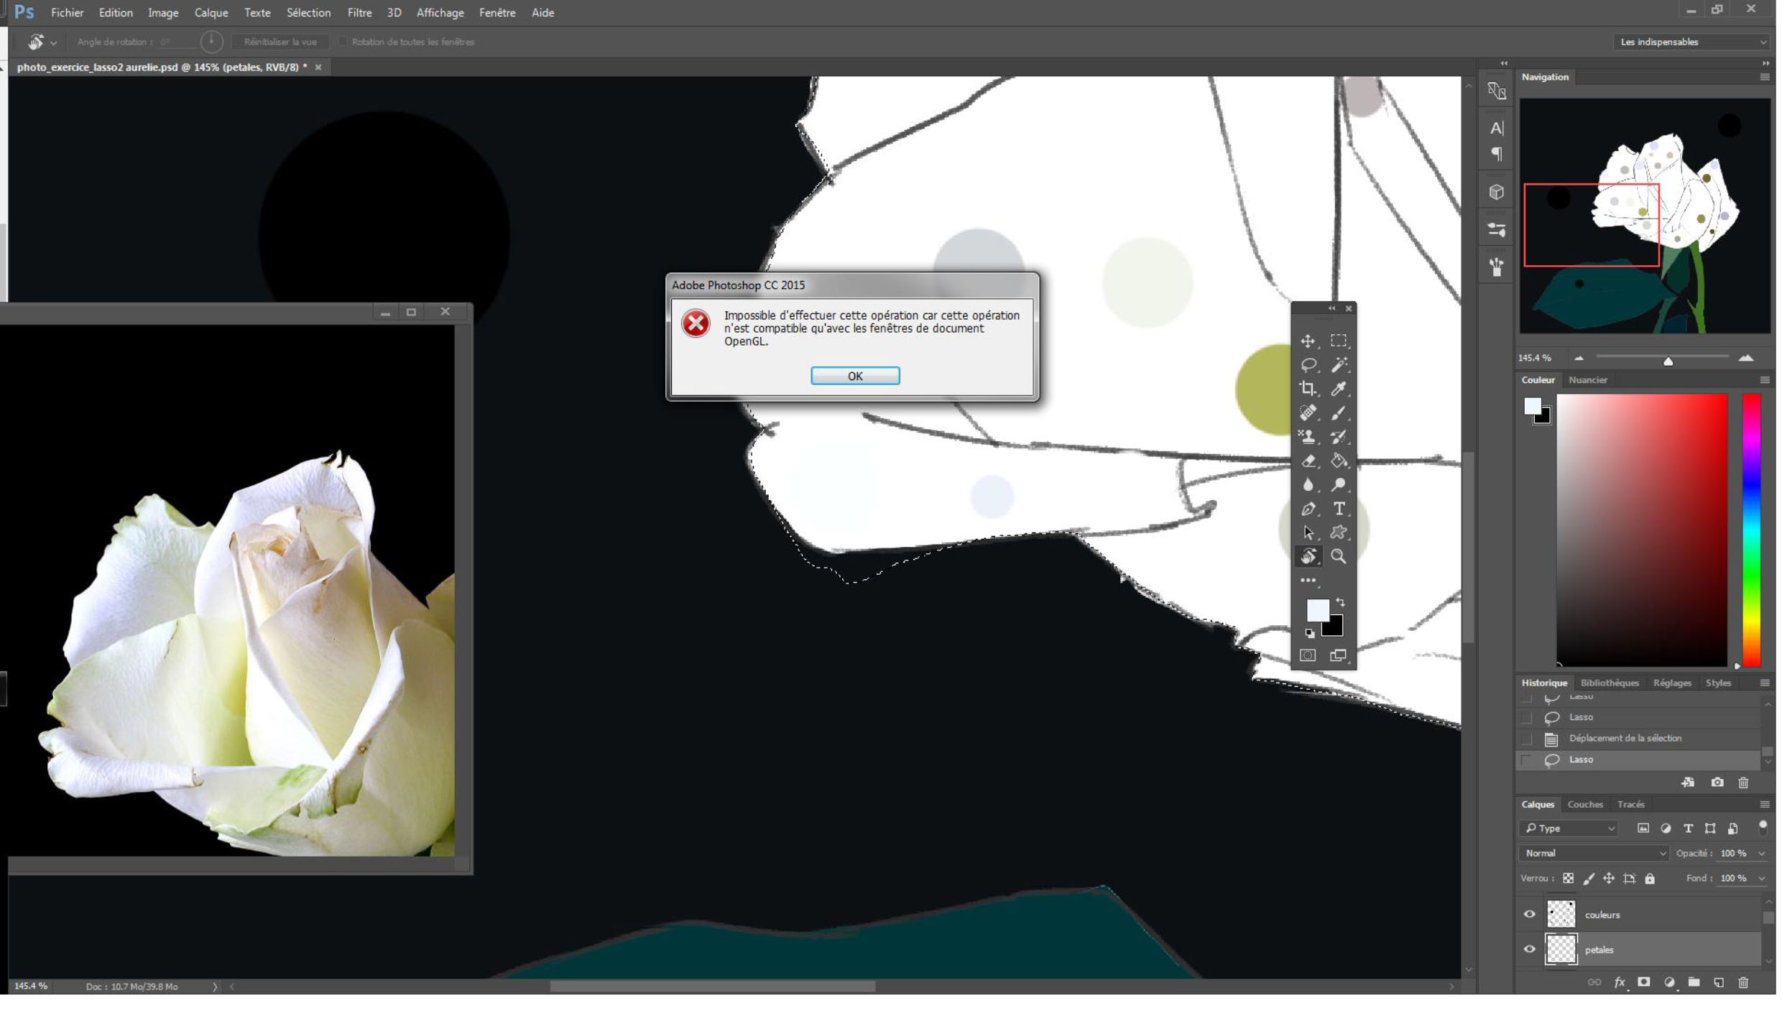
Task: Open the Normal blend mode dropdown
Action: pos(1594,853)
